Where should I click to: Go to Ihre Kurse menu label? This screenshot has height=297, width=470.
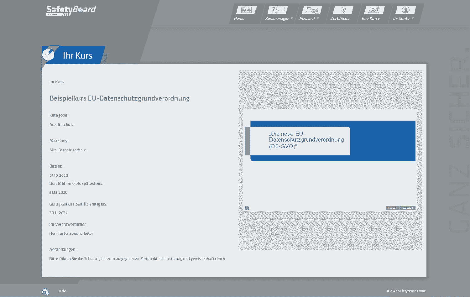371,18
